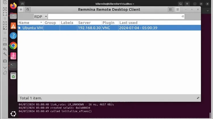Open Files from the dock
The width and height of the screenshot is (213, 119).
[13, 16]
